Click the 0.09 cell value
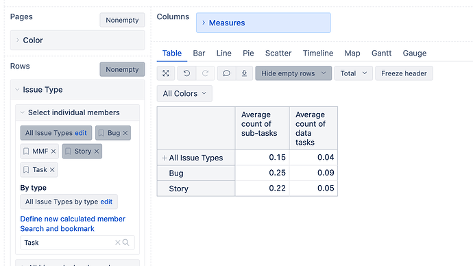This screenshot has width=473, height=266. click(x=326, y=173)
